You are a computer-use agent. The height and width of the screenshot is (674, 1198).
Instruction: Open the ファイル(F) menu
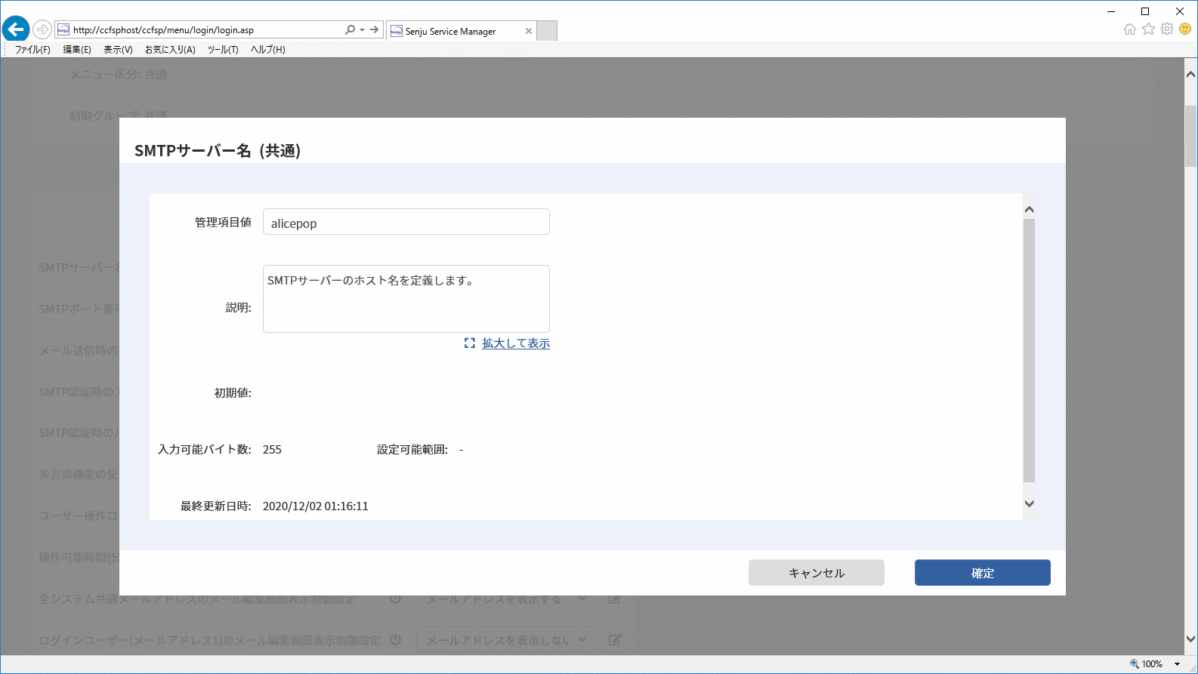click(x=32, y=50)
